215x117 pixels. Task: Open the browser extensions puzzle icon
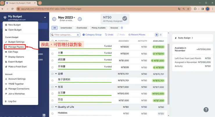coord(195,9)
